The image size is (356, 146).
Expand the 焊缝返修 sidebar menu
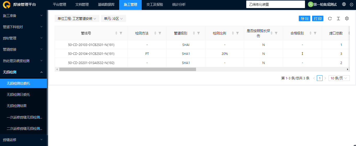coord(24,140)
